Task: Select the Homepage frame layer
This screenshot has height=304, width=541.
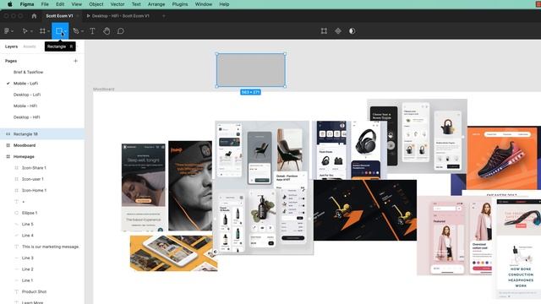Action: [42, 156]
